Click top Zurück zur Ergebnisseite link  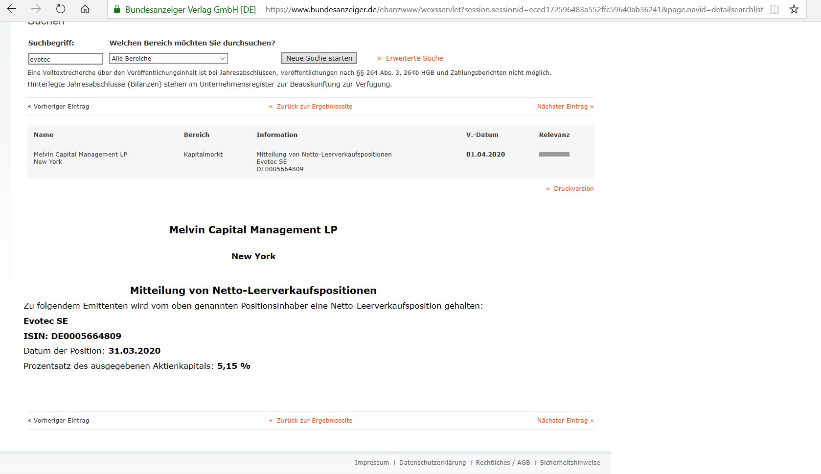315,106
